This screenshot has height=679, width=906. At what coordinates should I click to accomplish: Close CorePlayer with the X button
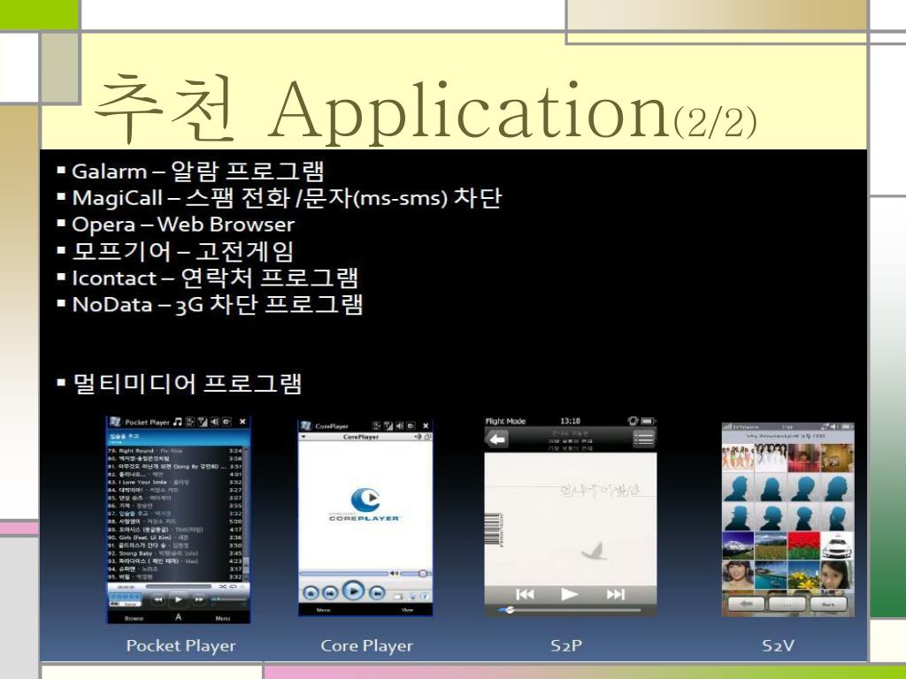point(426,426)
